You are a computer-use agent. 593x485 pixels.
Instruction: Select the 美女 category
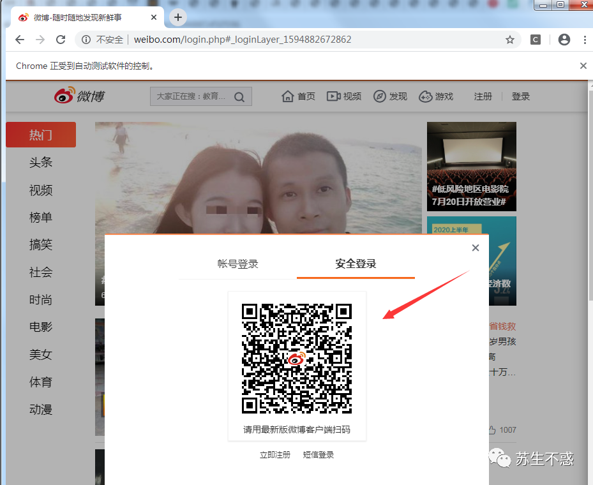pyautogui.click(x=41, y=355)
